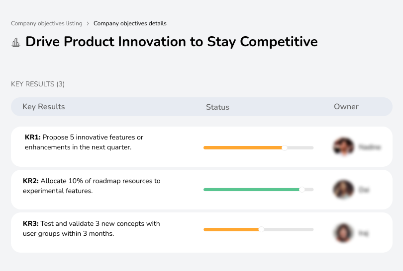403x271 pixels.
Task: Open Company objectives listing breadcrumb
Action: (46, 23)
